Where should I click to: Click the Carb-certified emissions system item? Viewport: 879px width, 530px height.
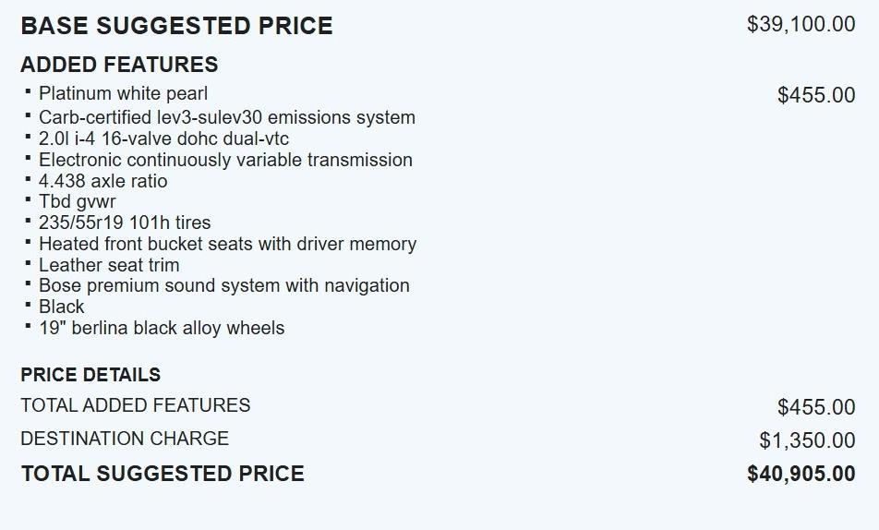(226, 117)
